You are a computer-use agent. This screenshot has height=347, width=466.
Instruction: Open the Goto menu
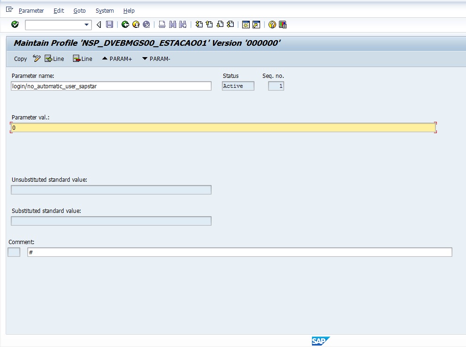click(80, 10)
